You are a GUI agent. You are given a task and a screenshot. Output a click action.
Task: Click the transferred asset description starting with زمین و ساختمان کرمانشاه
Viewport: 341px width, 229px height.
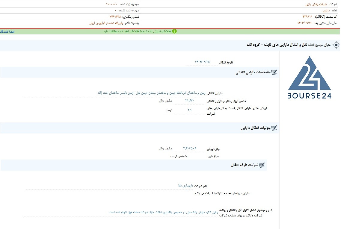(x=151, y=93)
